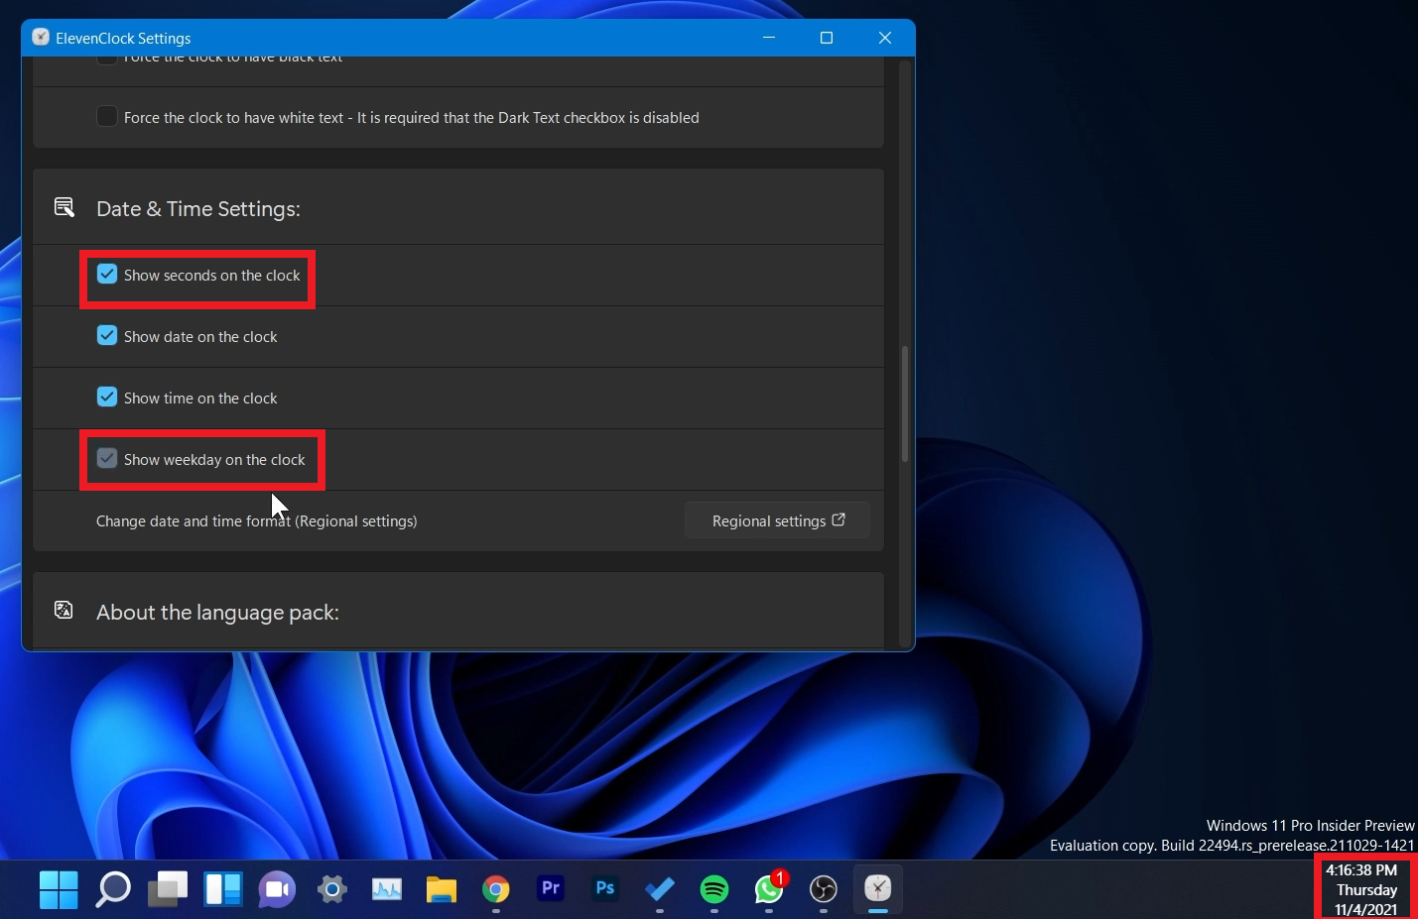Expand About the language pack section
The image size is (1418, 919).
[x=217, y=613]
